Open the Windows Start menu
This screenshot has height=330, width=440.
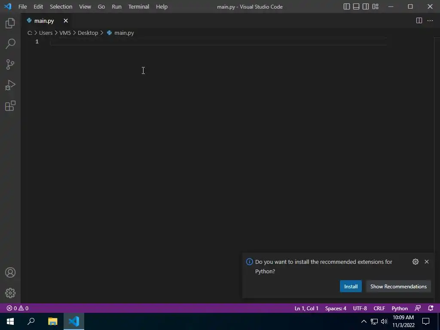click(x=10, y=321)
